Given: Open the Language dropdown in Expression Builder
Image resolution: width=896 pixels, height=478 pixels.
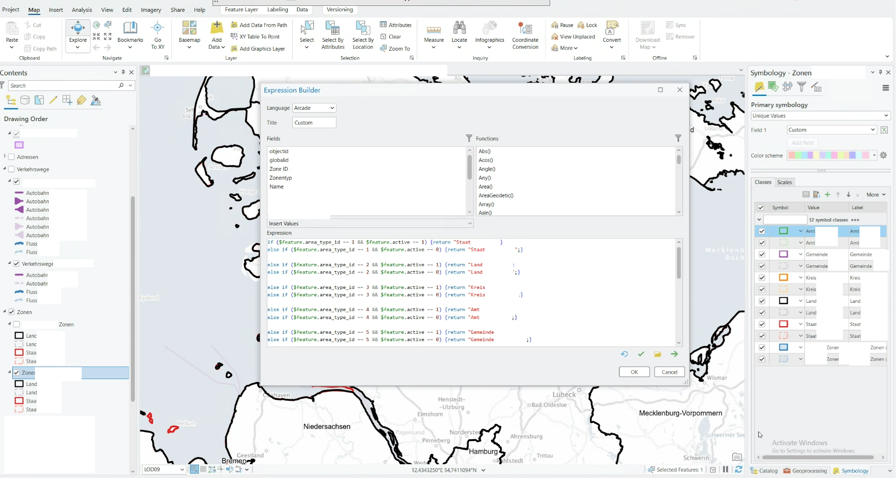Looking at the screenshot, I should 314,108.
